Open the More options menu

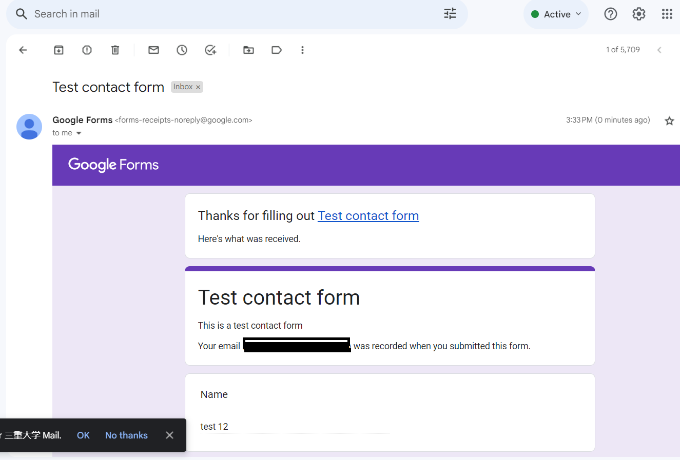[x=302, y=50]
